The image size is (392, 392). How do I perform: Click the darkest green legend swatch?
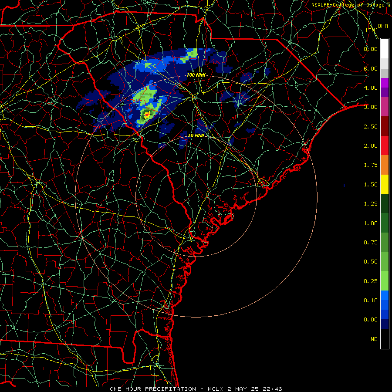click(x=385, y=204)
